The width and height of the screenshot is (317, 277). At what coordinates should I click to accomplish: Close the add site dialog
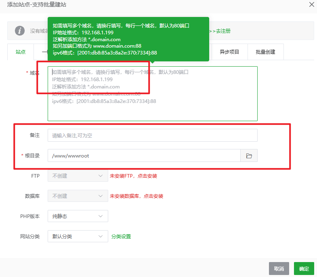(x=311, y=4)
